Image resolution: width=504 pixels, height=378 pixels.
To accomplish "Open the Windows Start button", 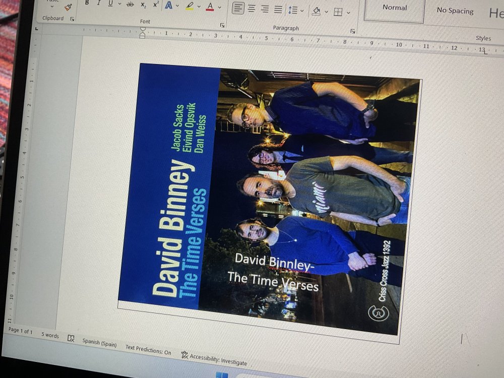I will tap(221, 375).
